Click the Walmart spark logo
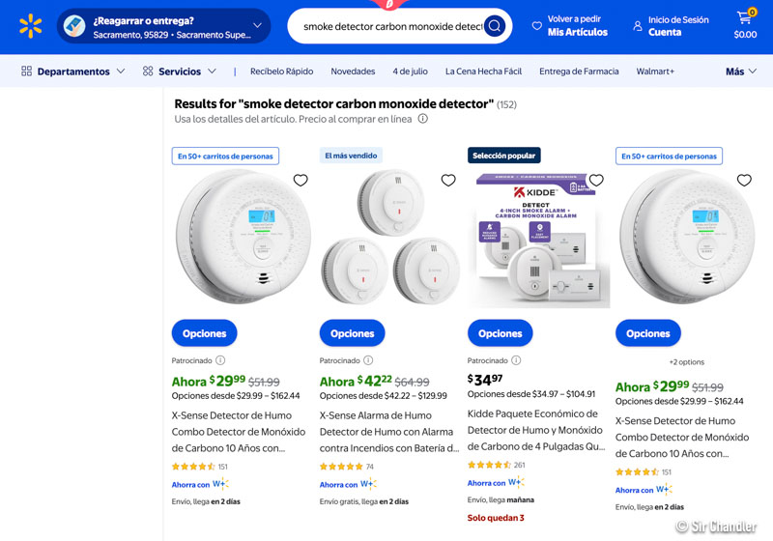773x541 pixels. point(30,26)
